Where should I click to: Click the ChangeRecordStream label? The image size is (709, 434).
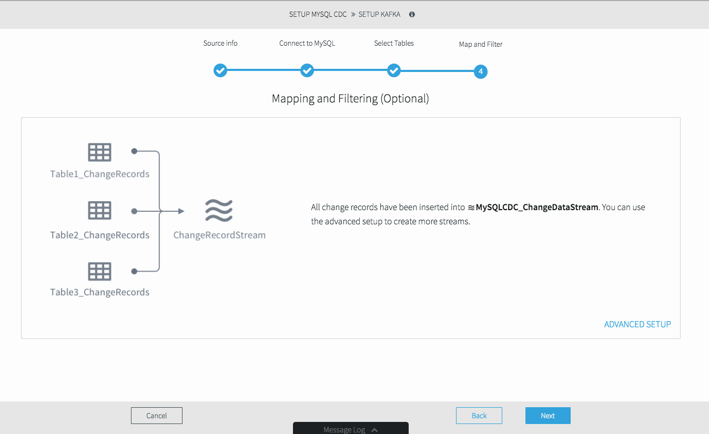pyautogui.click(x=219, y=235)
